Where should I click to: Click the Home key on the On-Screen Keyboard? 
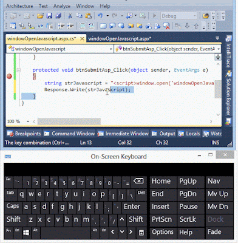tap(161, 182)
